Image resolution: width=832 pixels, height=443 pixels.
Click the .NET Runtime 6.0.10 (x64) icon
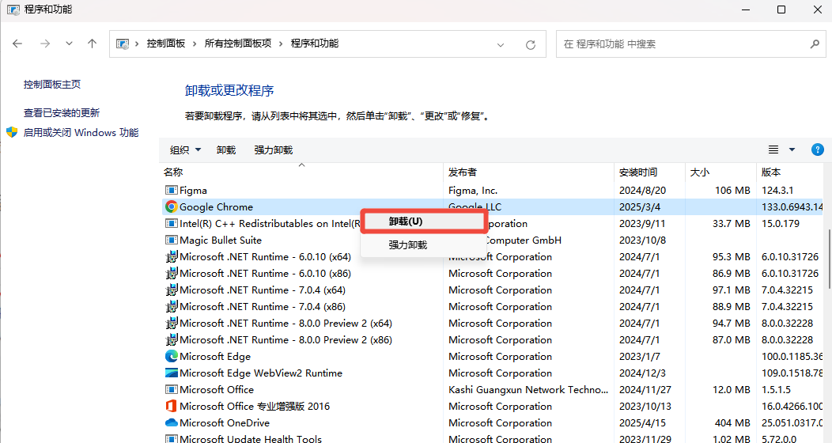(171, 257)
